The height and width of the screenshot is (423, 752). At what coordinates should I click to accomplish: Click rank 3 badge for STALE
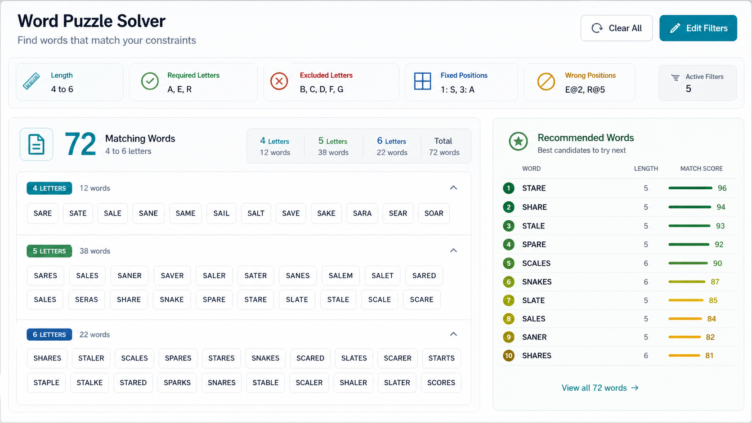click(x=509, y=226)
